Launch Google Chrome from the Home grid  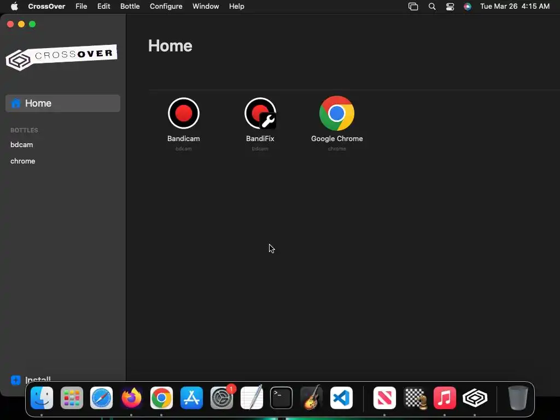[337, 113]
